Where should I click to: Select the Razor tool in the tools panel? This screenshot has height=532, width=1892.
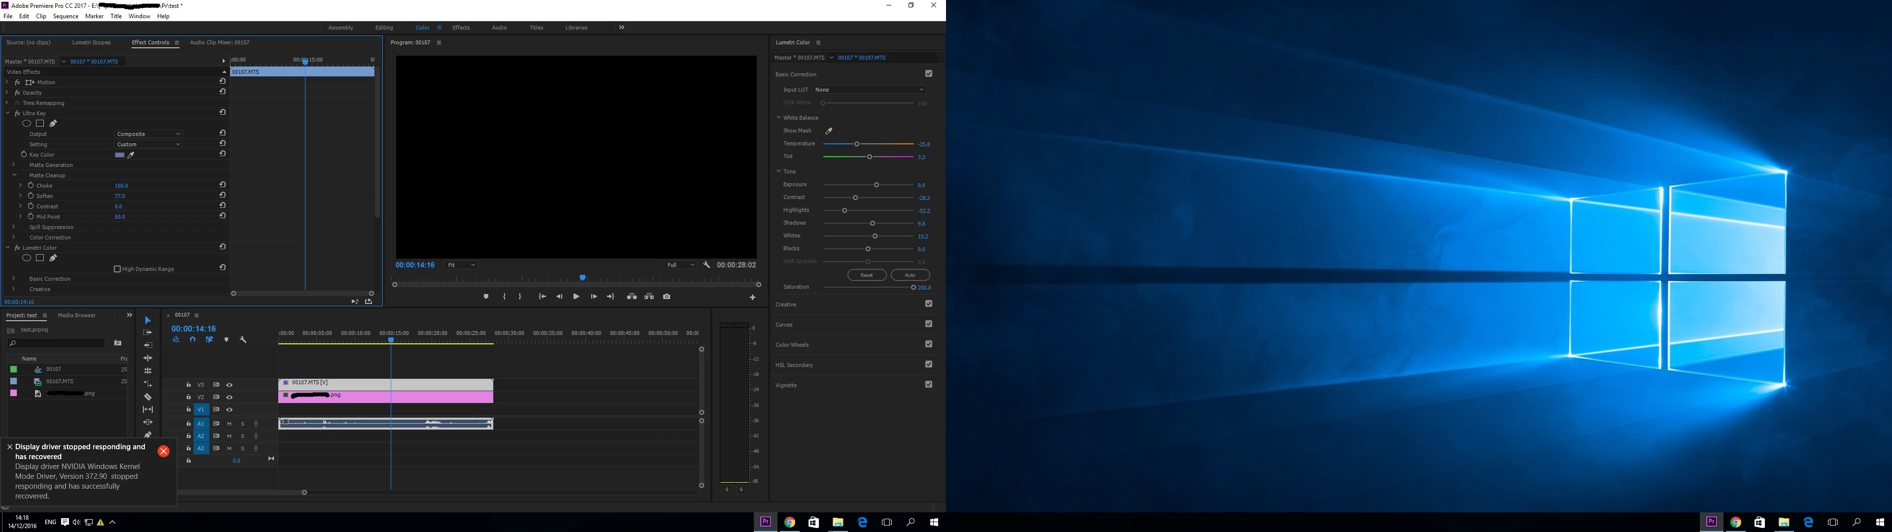coord(148,397)
